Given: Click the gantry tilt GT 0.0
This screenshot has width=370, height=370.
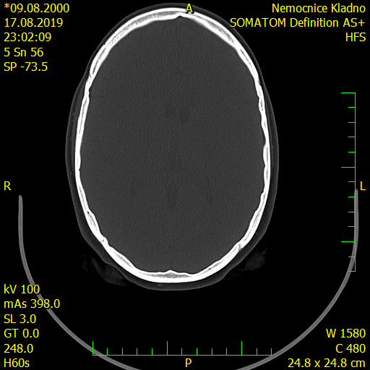Looking at the screenshot, I should (x=22, y=334).
